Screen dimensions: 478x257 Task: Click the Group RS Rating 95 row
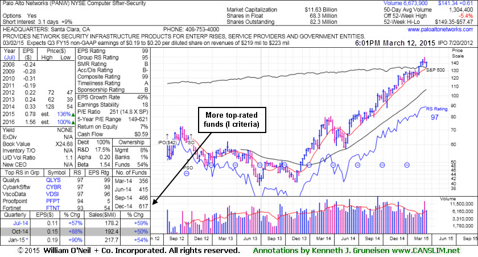[x=113, y=57]
